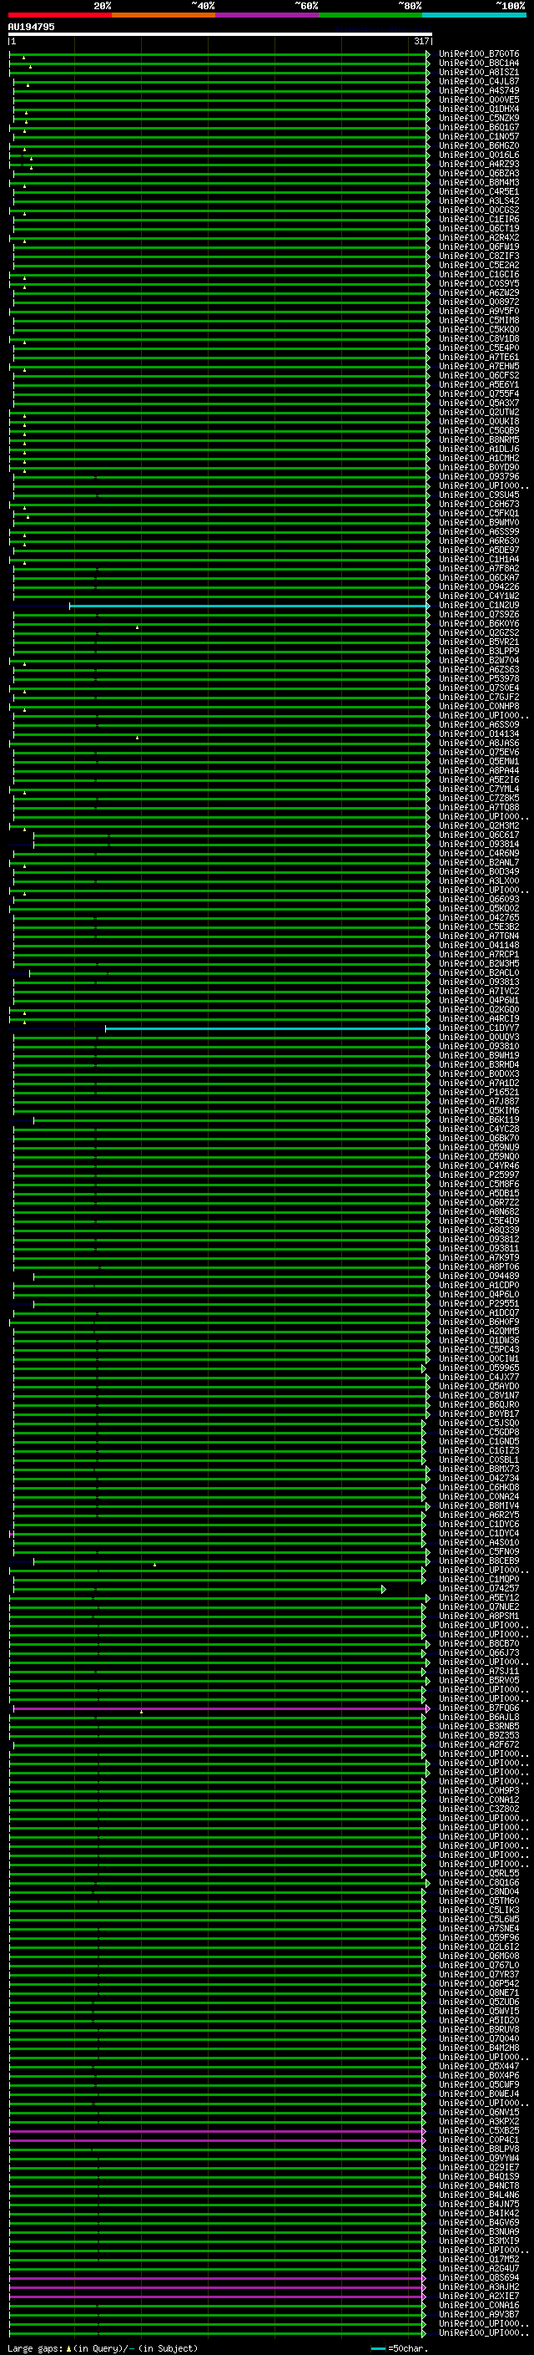
Task: Click the orange ~40% identity legend segment
Action: pyautogui.click(x=164, y=15)
